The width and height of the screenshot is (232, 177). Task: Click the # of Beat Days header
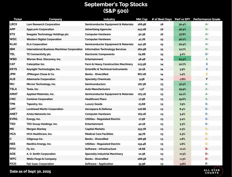pos(162,19)
